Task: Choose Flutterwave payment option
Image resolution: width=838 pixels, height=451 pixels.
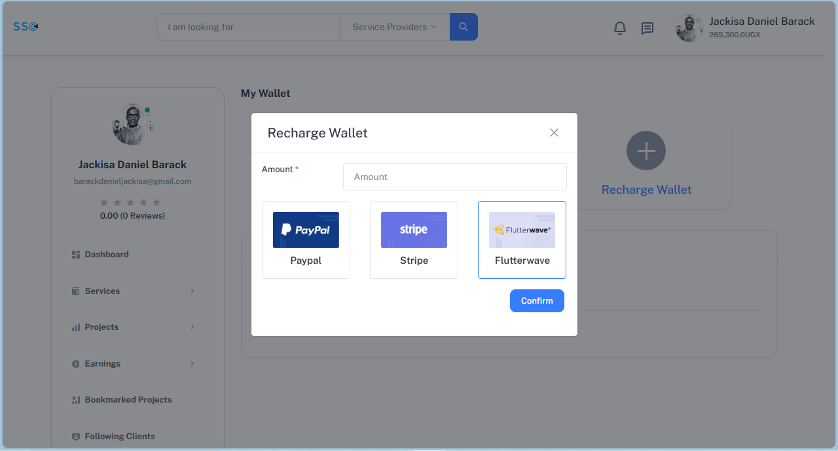Action: (x=522, y=240)
